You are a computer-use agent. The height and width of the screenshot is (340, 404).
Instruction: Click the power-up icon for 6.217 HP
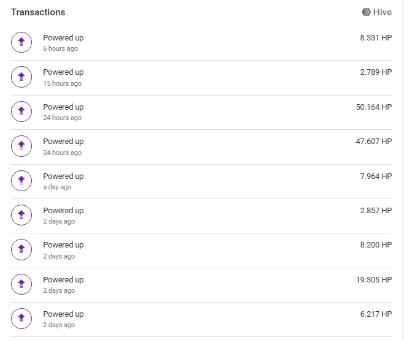point(21,319)
